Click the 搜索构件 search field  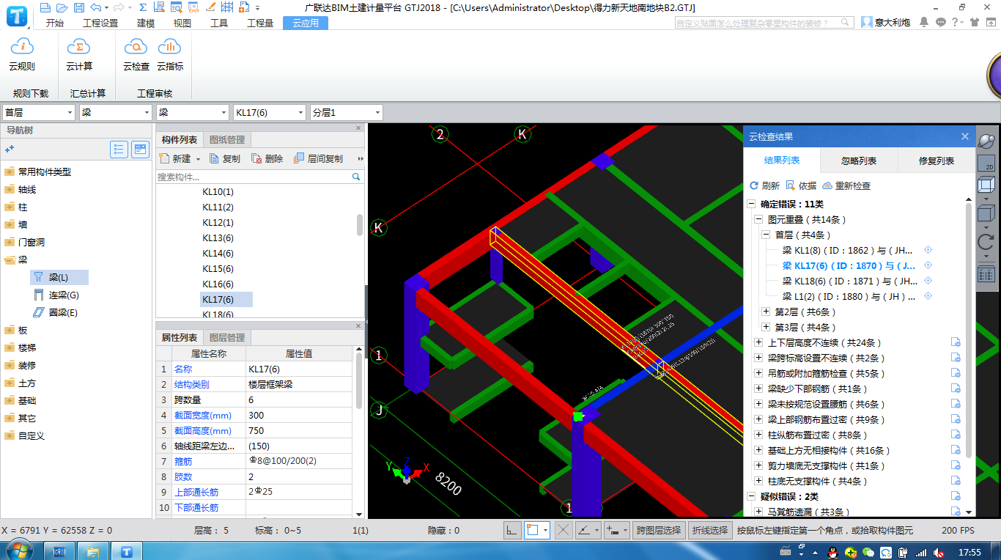(259, 177)
